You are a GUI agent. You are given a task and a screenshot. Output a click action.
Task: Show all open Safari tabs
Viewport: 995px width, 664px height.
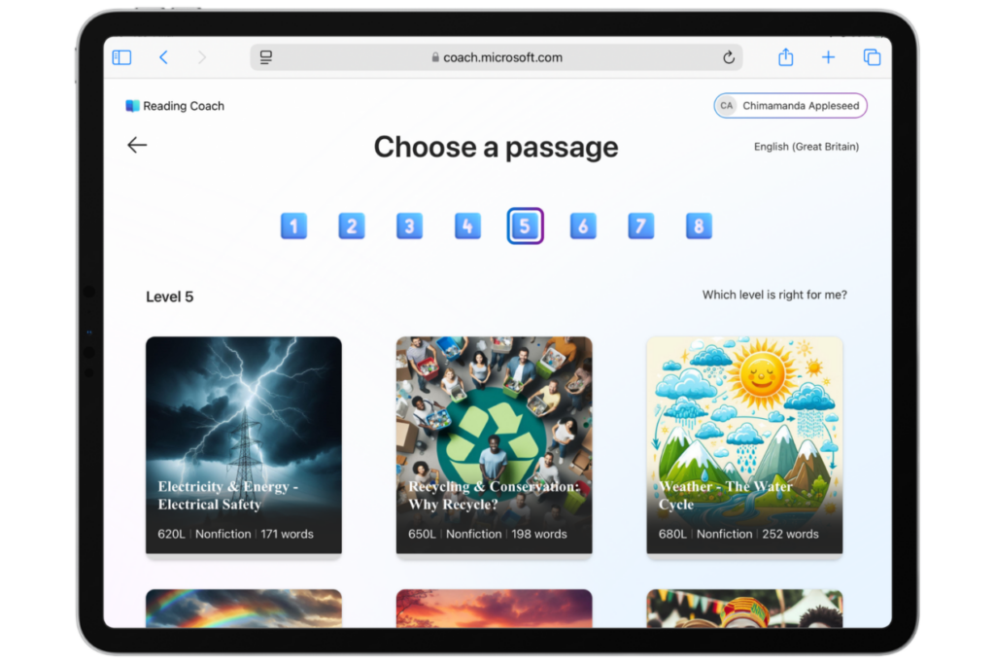click(x=872, y=56)
